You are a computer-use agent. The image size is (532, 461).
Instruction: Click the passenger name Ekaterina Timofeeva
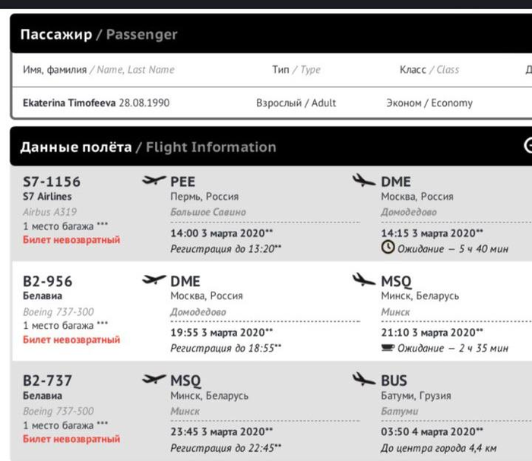[70, 103]
